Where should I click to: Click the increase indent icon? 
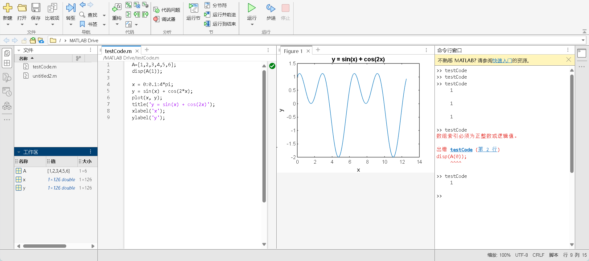[x=137, y=14]
